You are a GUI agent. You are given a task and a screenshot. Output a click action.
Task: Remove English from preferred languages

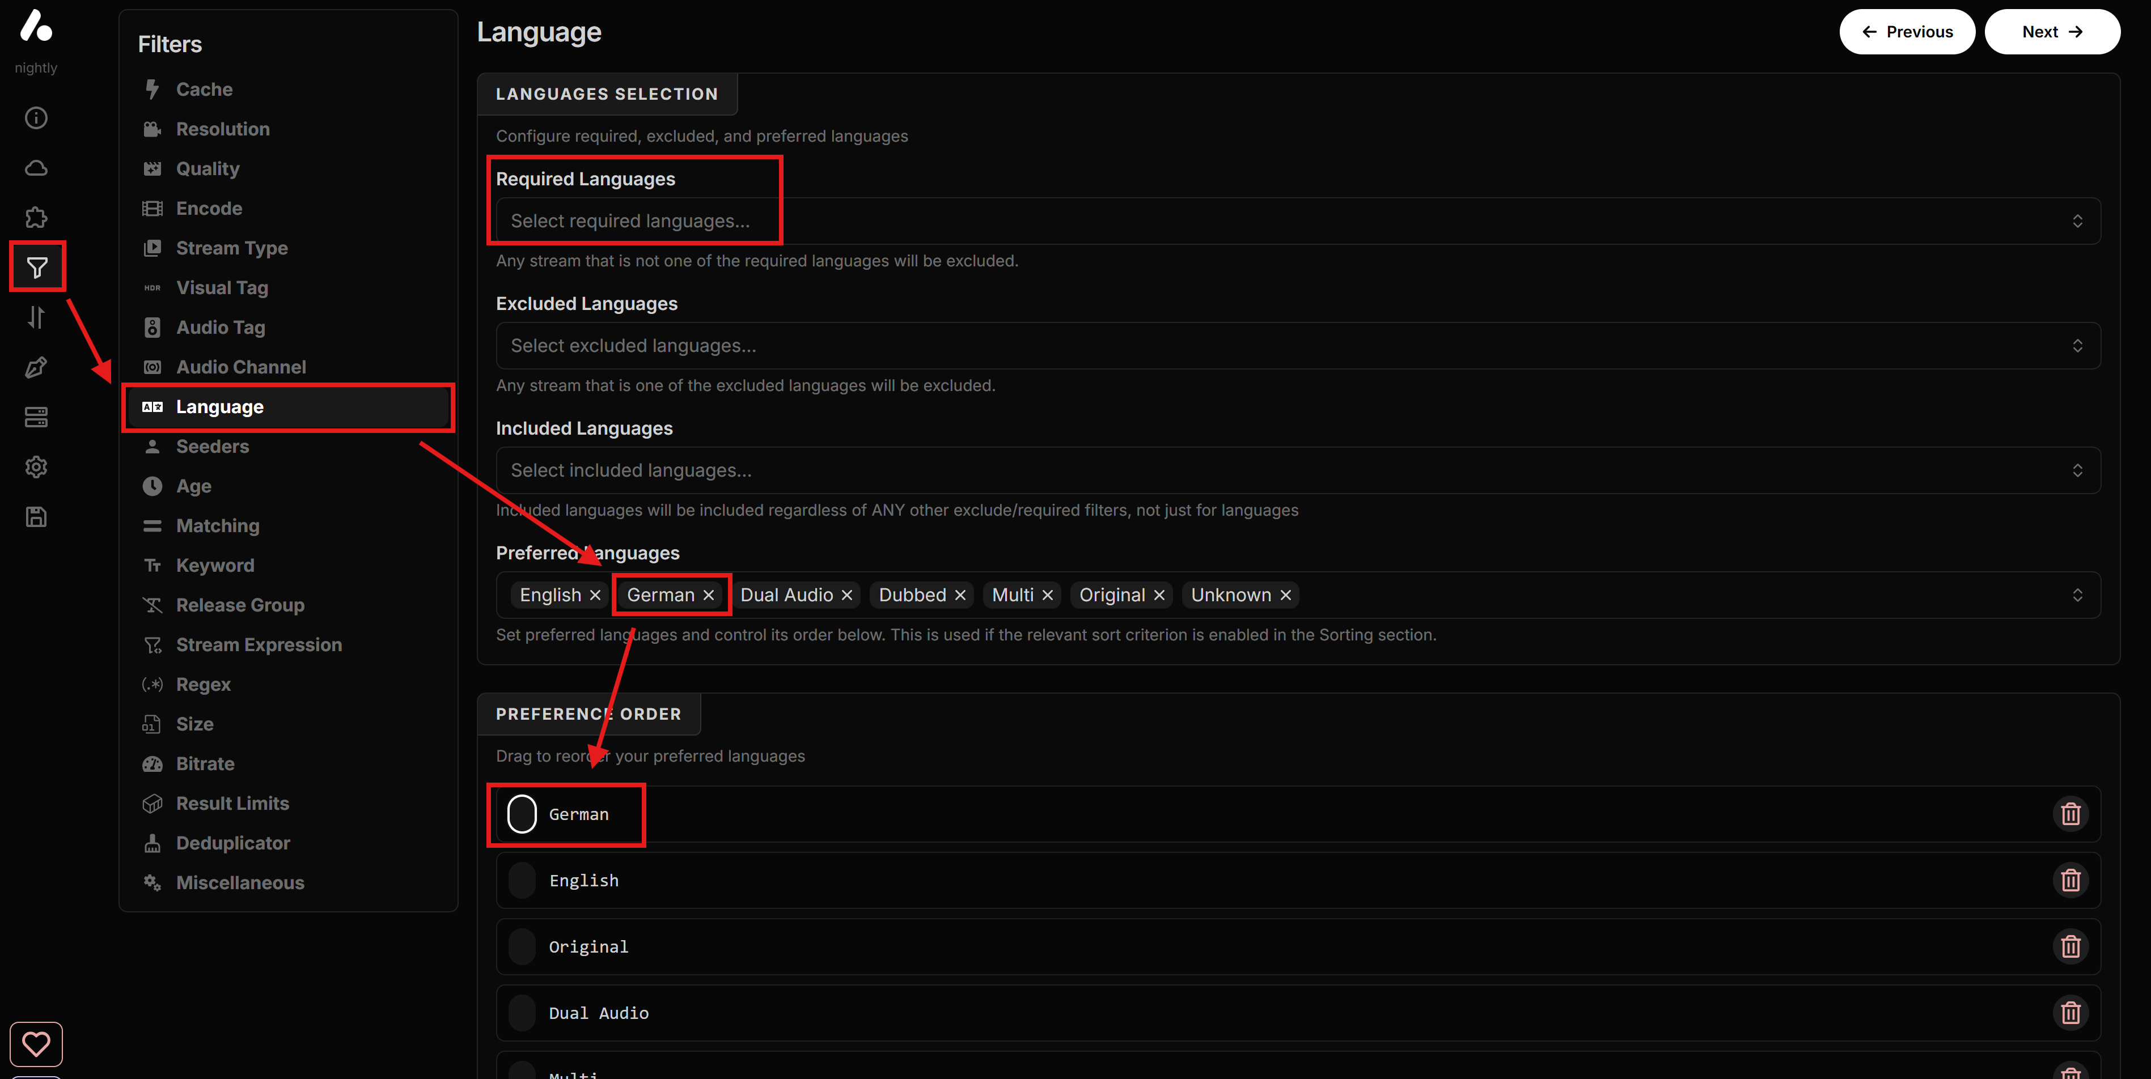pos(595,595)
